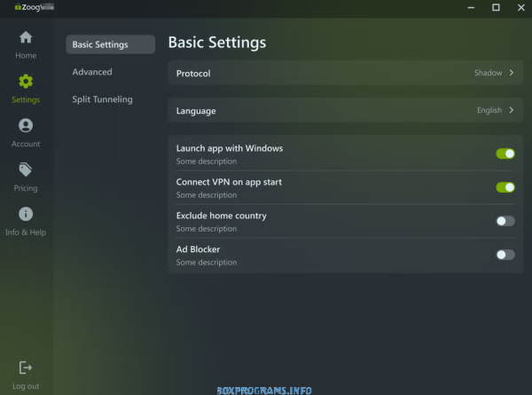Open Account using the person icon
Viewport: 532px width, 395px height.
tap(26, 126)
